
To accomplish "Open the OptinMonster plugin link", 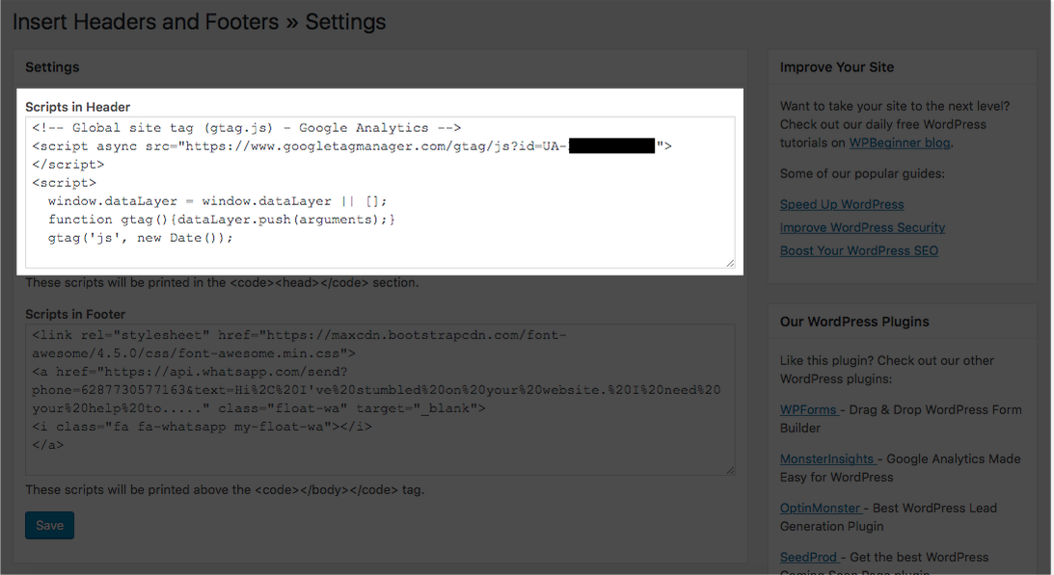I will click(x=821, y=508).
